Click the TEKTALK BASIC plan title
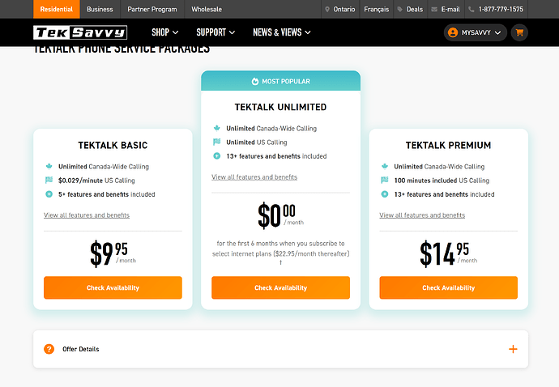This screenshot has width=559, height=387. 113,146
